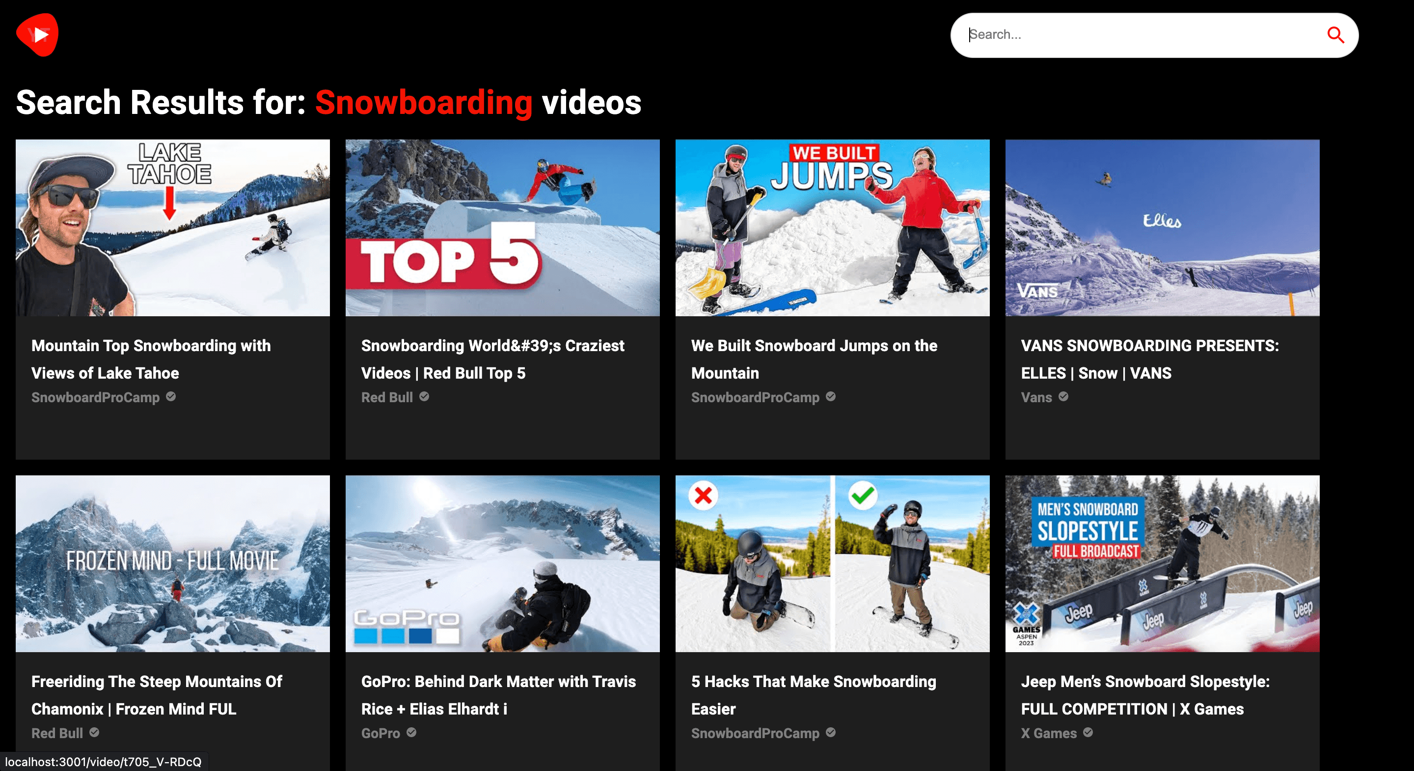This screenshot has width=1414, height=771.
Task: Open the Lake Tahoe video thumbnail
Action: [x=172, y=227]
